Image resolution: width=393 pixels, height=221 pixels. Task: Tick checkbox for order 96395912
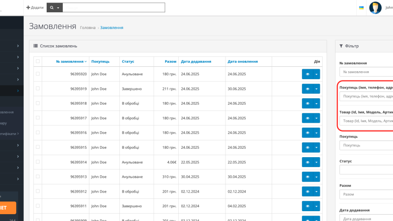(38, 191)
